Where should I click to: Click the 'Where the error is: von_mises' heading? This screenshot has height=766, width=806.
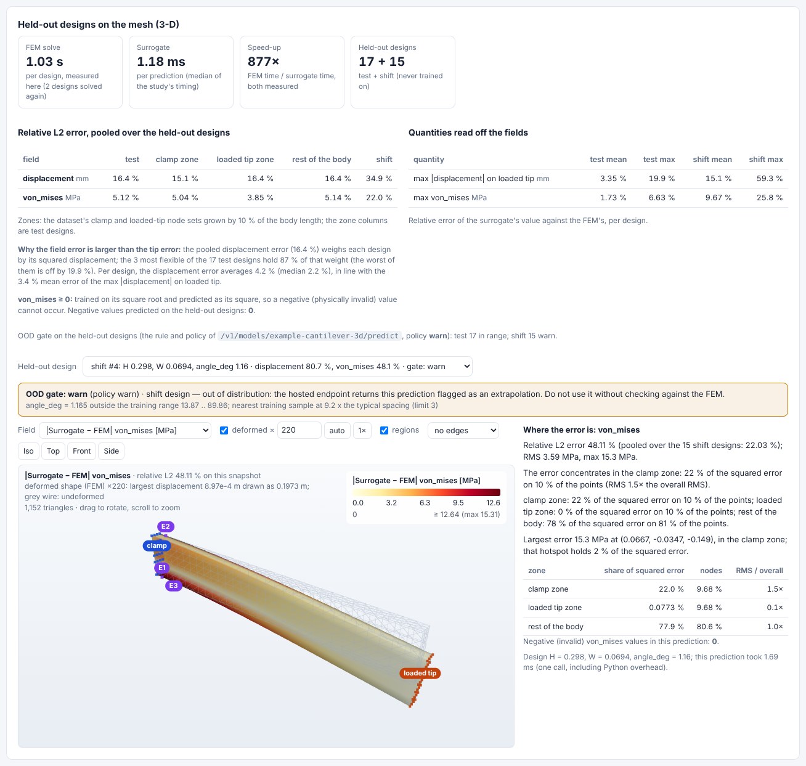click(x=581, y=430)
